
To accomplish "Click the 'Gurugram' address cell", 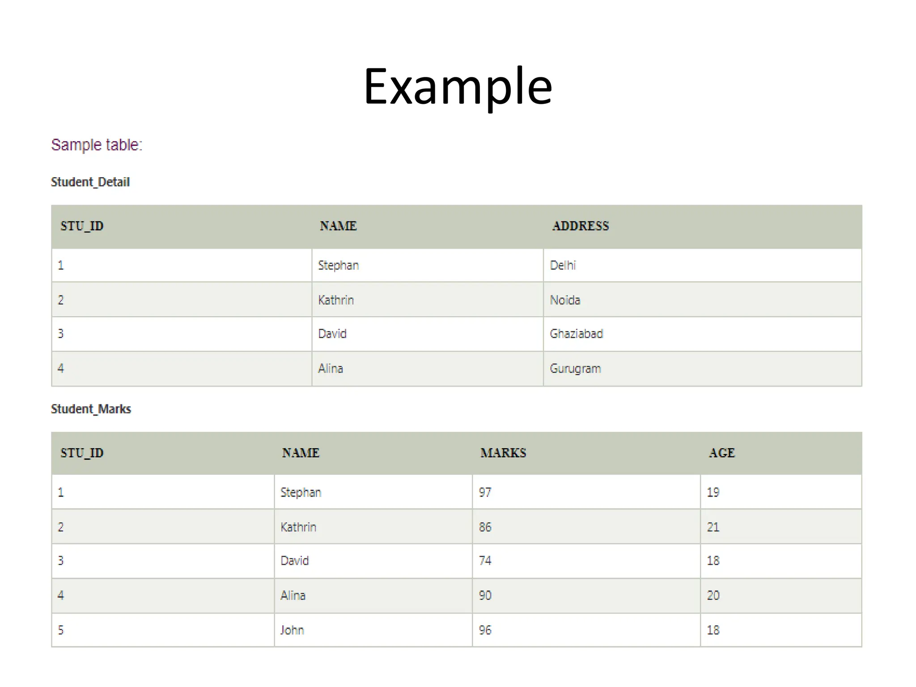I will tap(575, 369).
